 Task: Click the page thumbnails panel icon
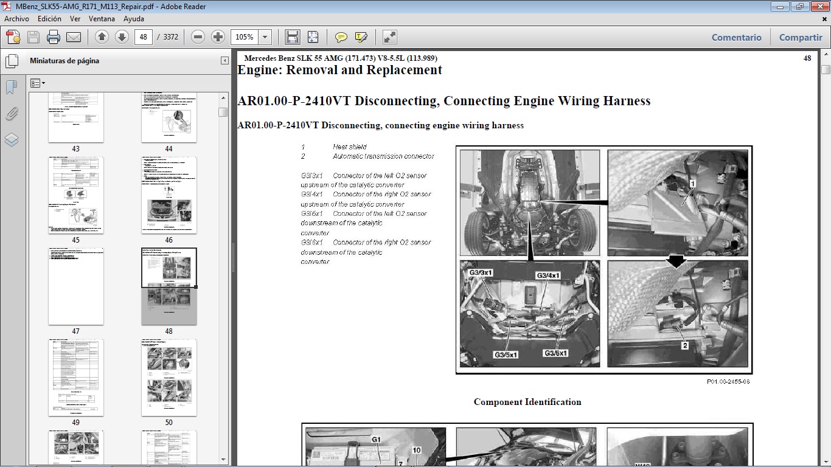click(x=11, y=61)
